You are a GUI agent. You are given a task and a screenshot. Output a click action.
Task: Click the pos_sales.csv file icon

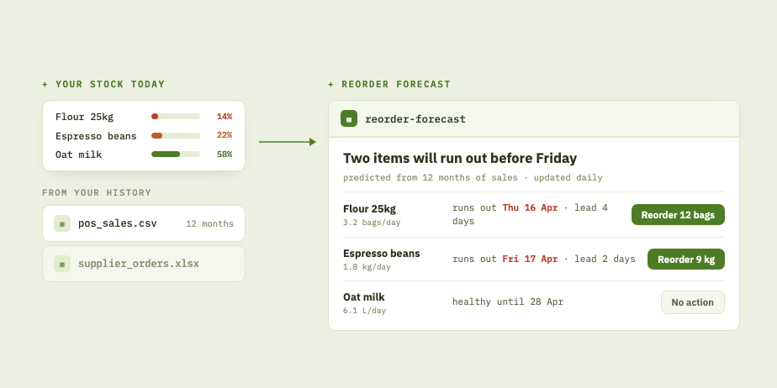(62, 223)
